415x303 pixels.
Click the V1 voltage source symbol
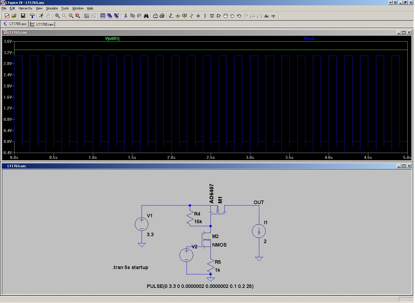point(142,224)
